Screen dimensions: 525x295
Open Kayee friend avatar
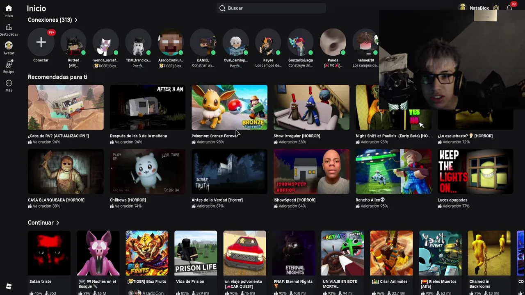pyautogui.click(x=268, y=42)
